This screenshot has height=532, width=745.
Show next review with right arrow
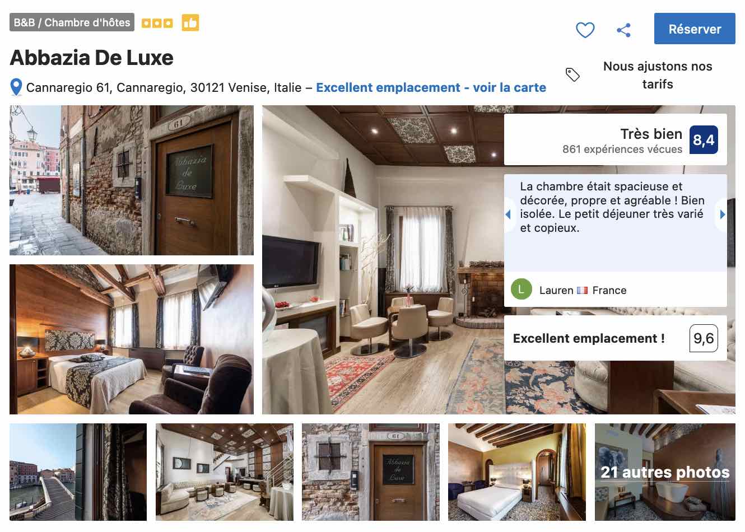[x=722, y=214]
